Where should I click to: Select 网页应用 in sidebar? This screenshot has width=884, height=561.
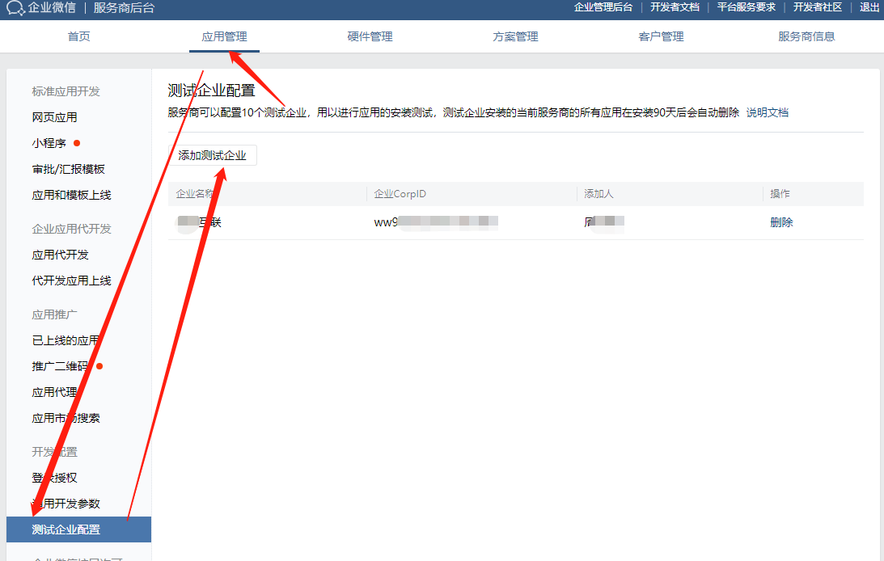55,117
